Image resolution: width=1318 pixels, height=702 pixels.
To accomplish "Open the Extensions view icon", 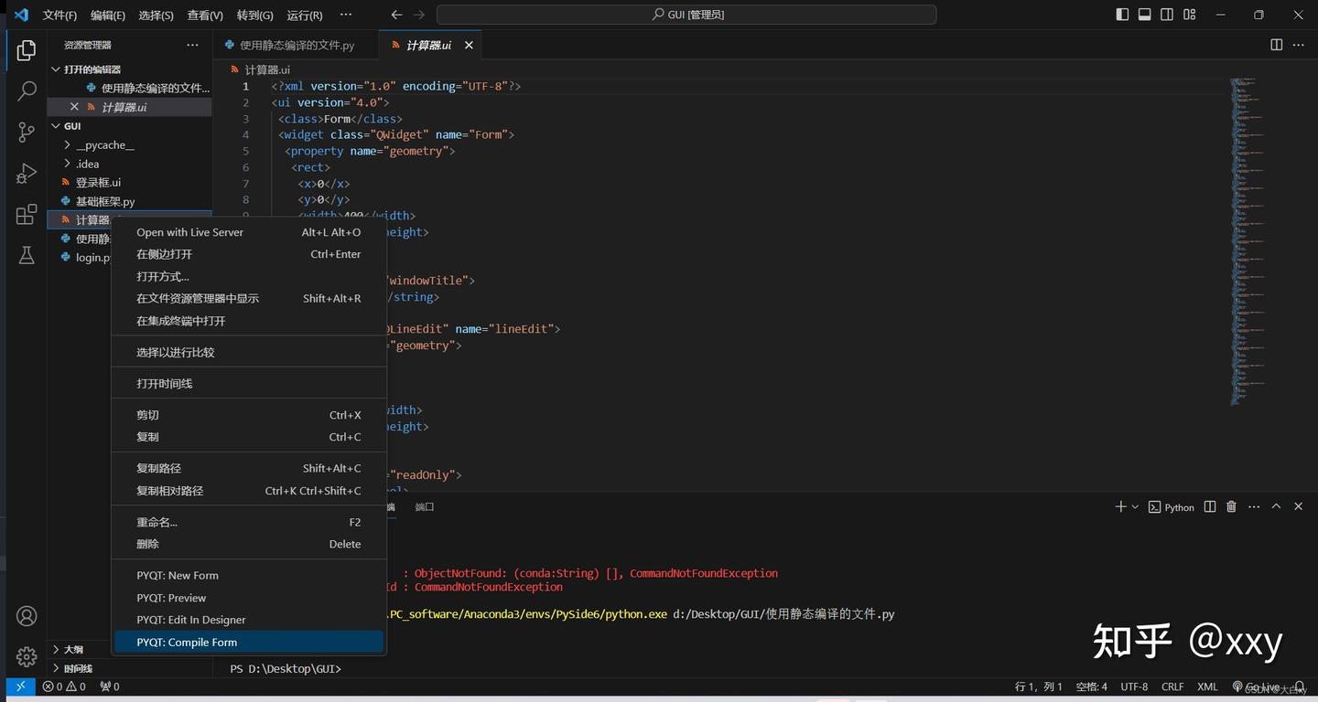I will point(27,215).
